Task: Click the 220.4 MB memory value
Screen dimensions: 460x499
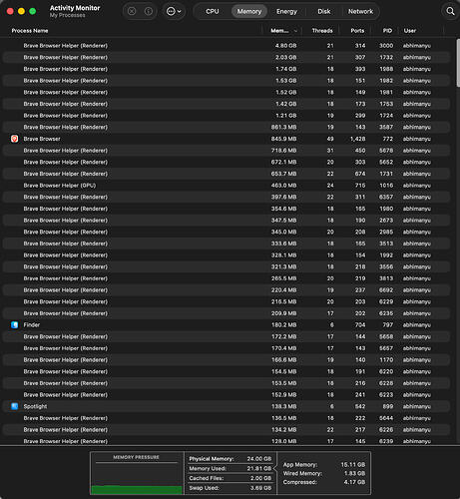Action: [x=283, y=290]
